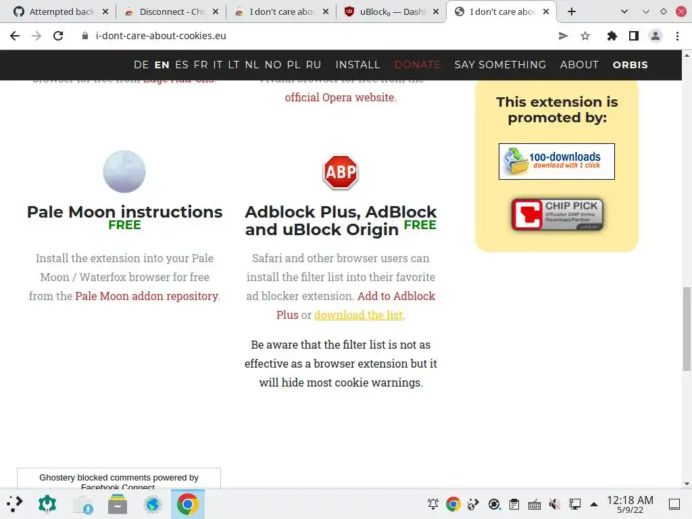This screenshot has width=692, height=519.
Task: Open the SAY SOMETHING page
Action: (500, 65)
